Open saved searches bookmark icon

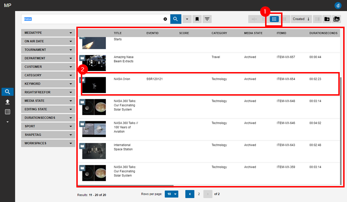(x=197, y=19)
